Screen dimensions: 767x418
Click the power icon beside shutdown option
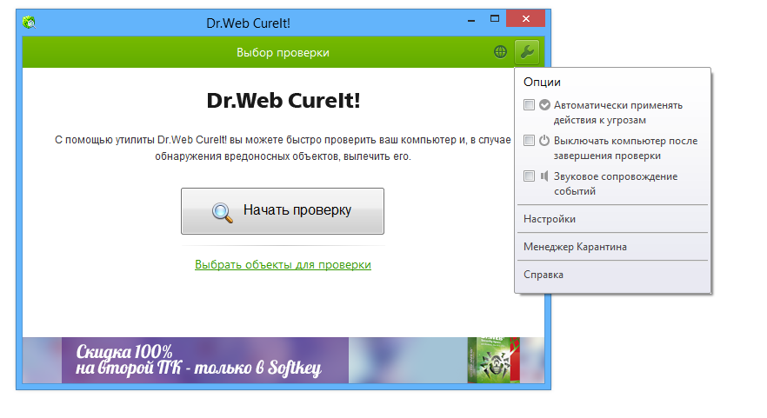coord(544,140)
